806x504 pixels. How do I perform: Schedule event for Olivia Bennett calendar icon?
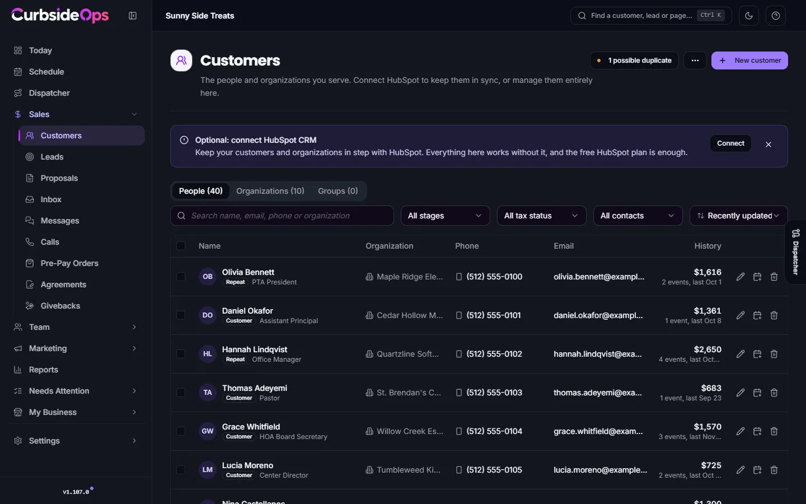click(x=757, y=277)
